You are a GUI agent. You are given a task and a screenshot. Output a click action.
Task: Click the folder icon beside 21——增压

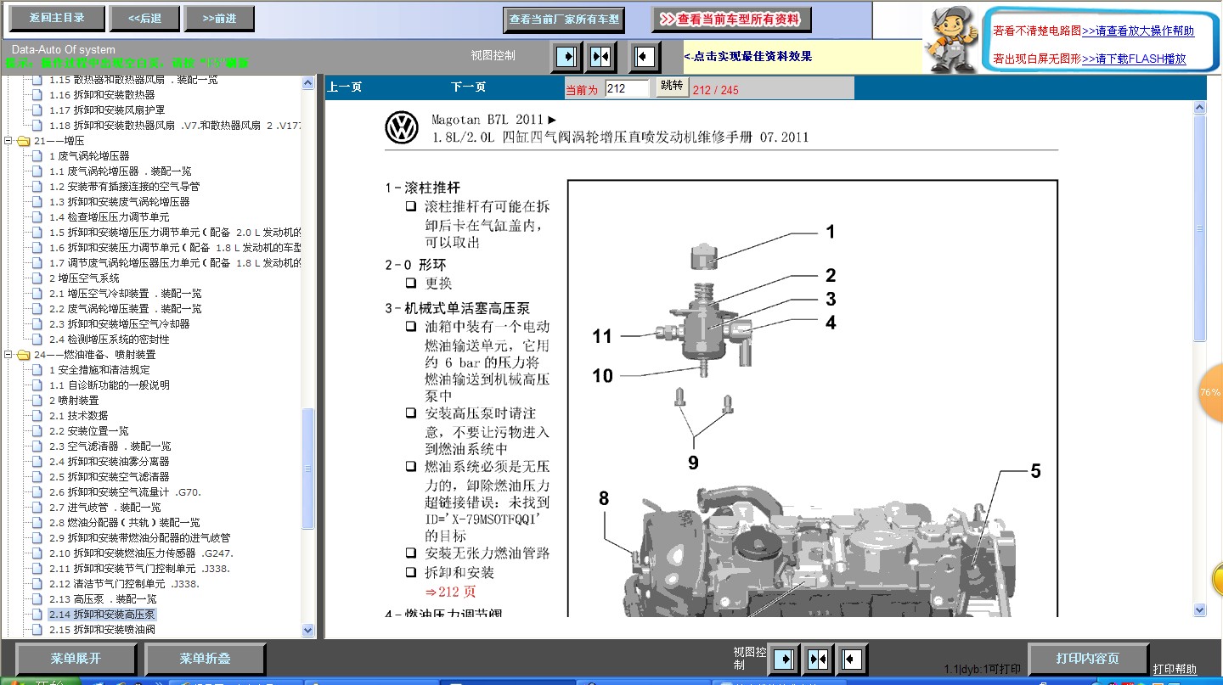coord(24,141)
